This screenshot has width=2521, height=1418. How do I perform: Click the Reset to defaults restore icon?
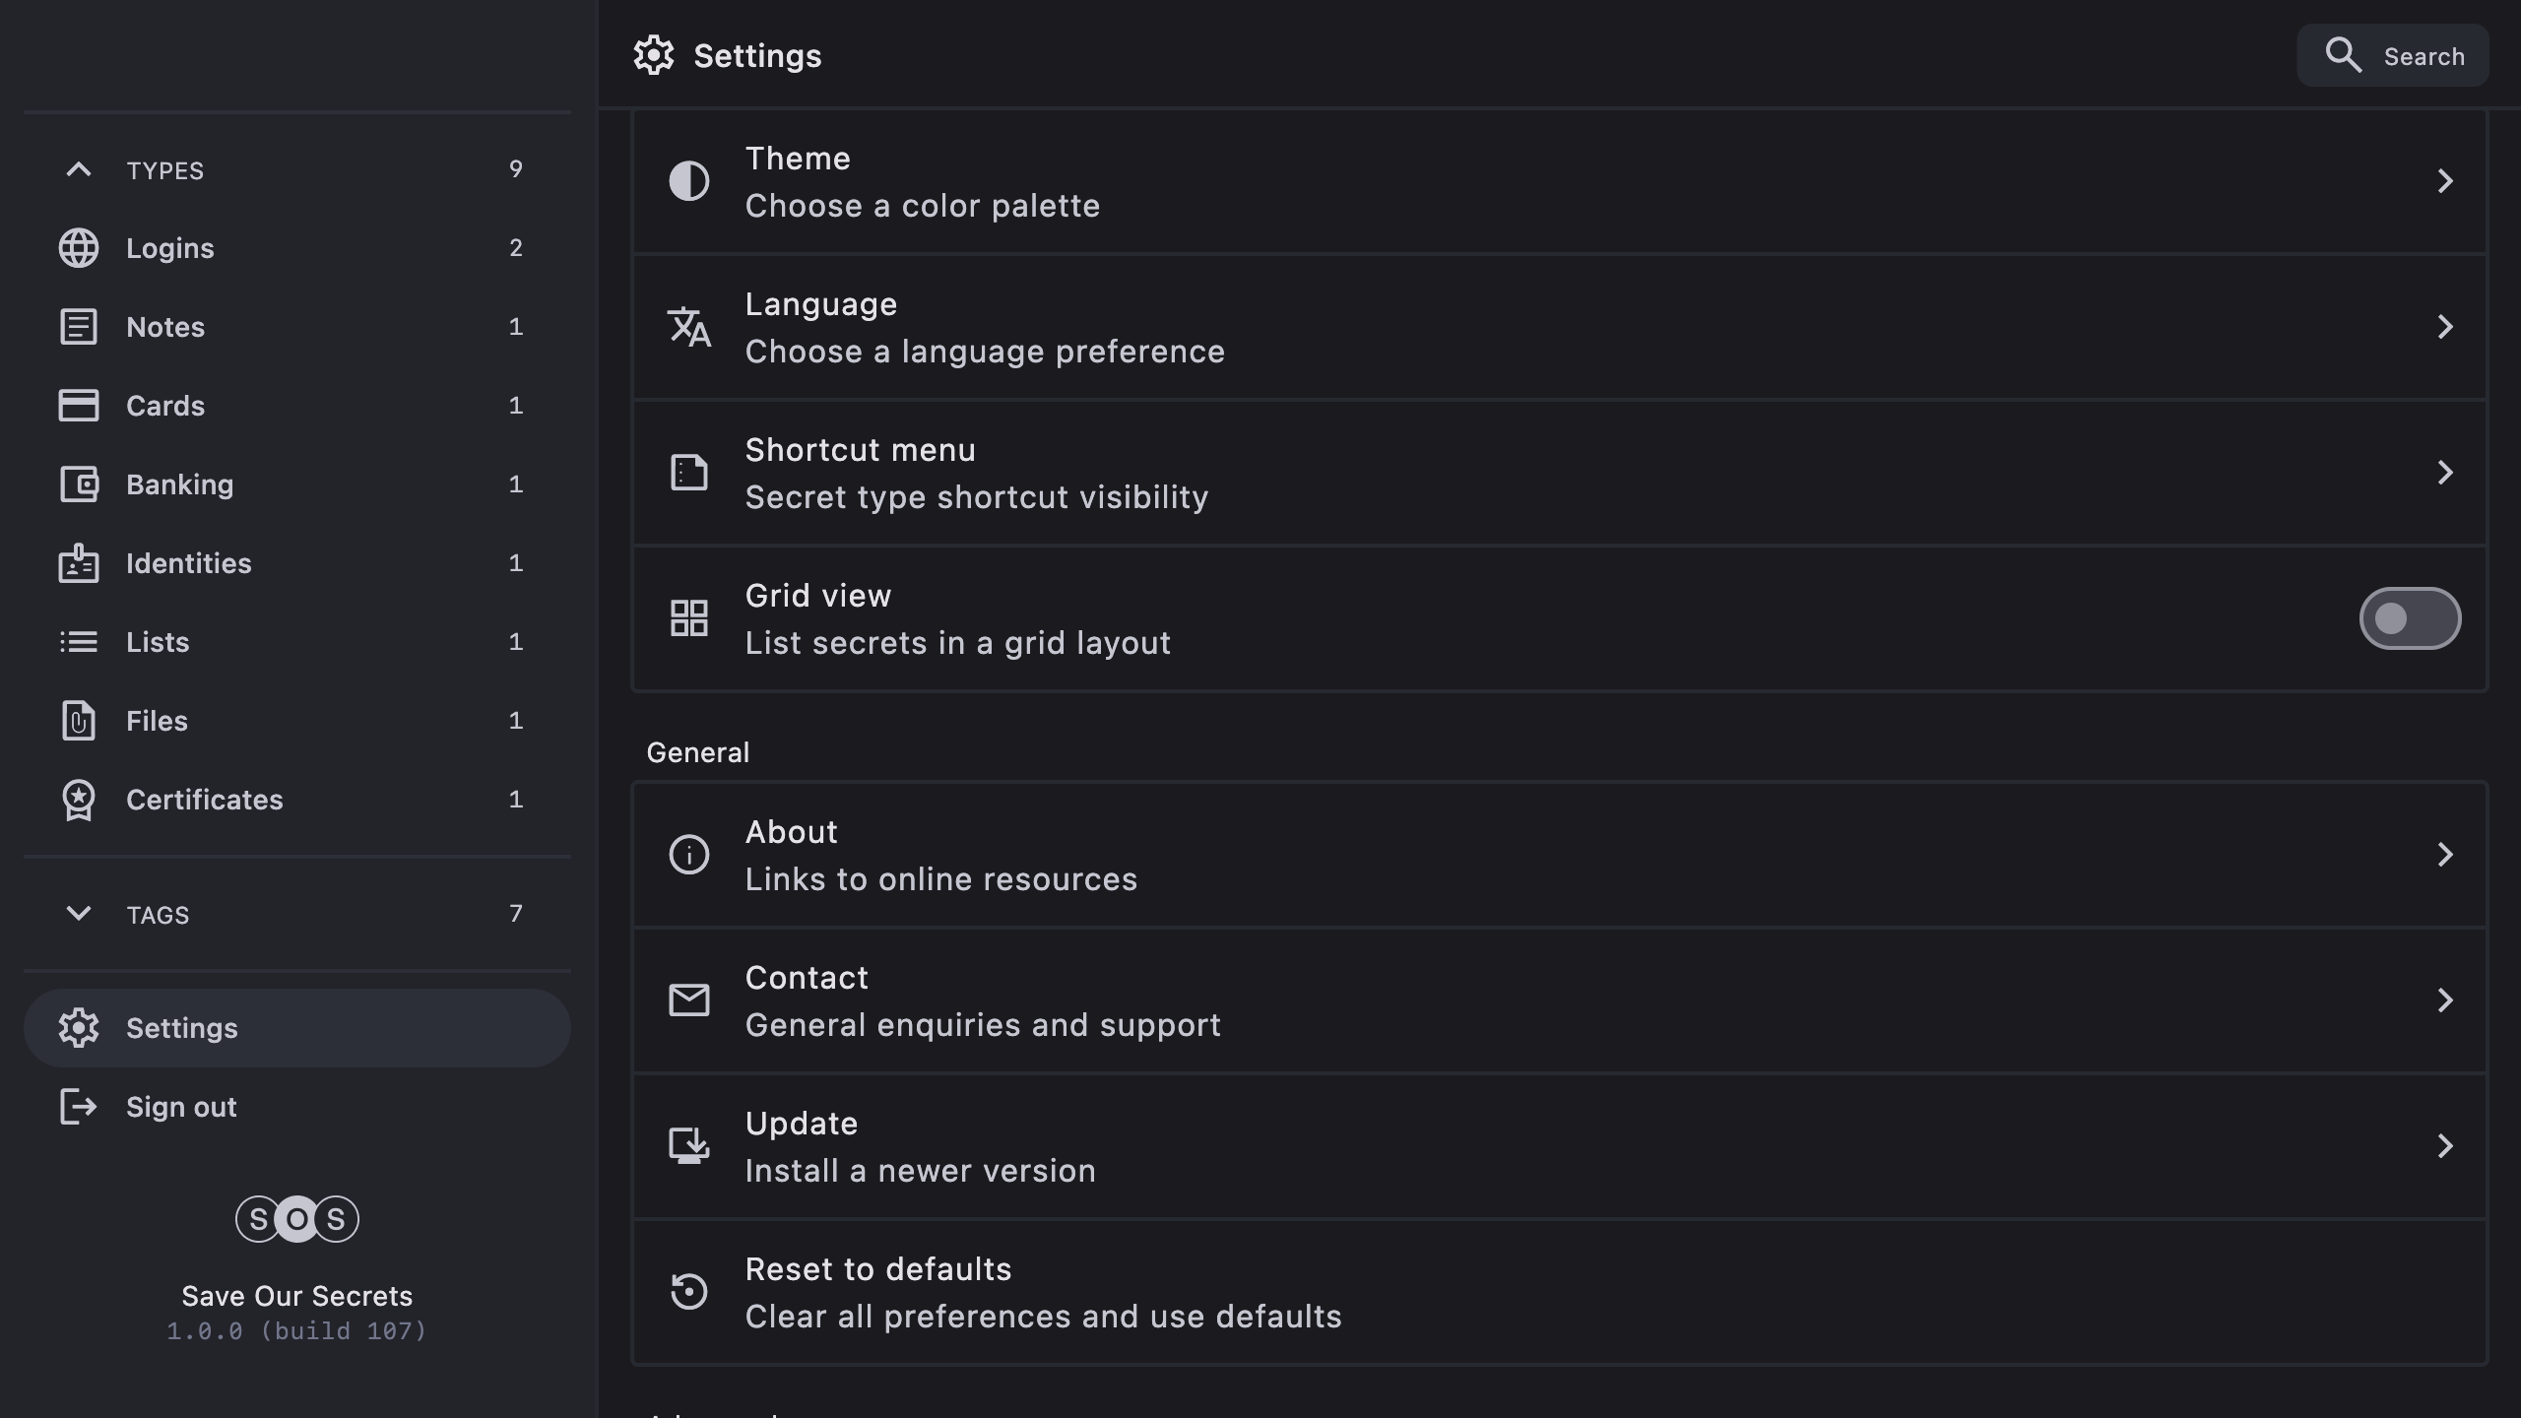[x=688, y=1292]
